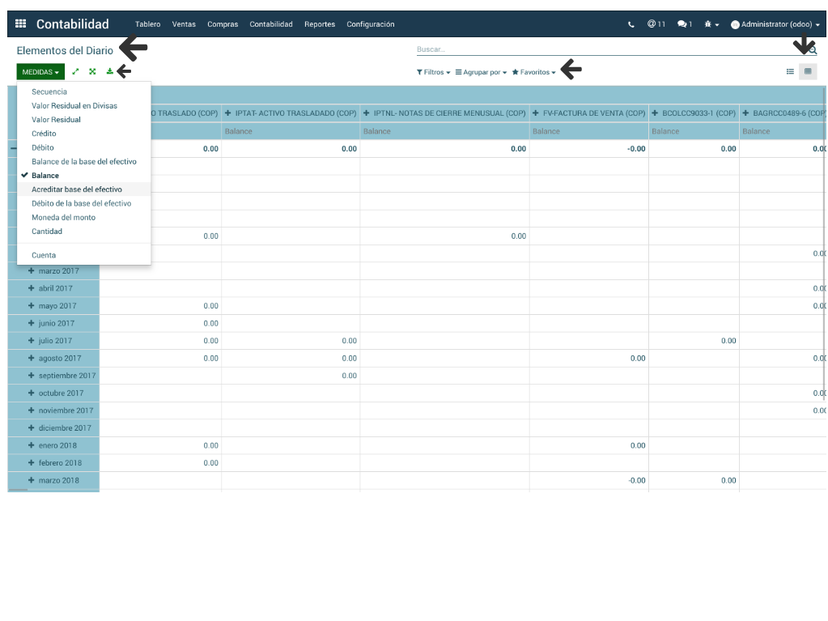
Task: Enable the Crédito measure
Action: click(x=44, y=134)
